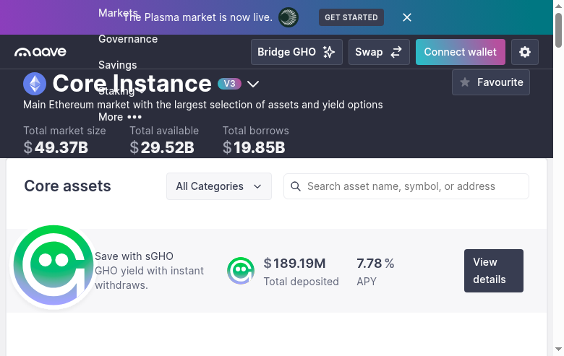Open the All Categories dropdown
564x356 pixels.
coord(218,186)
